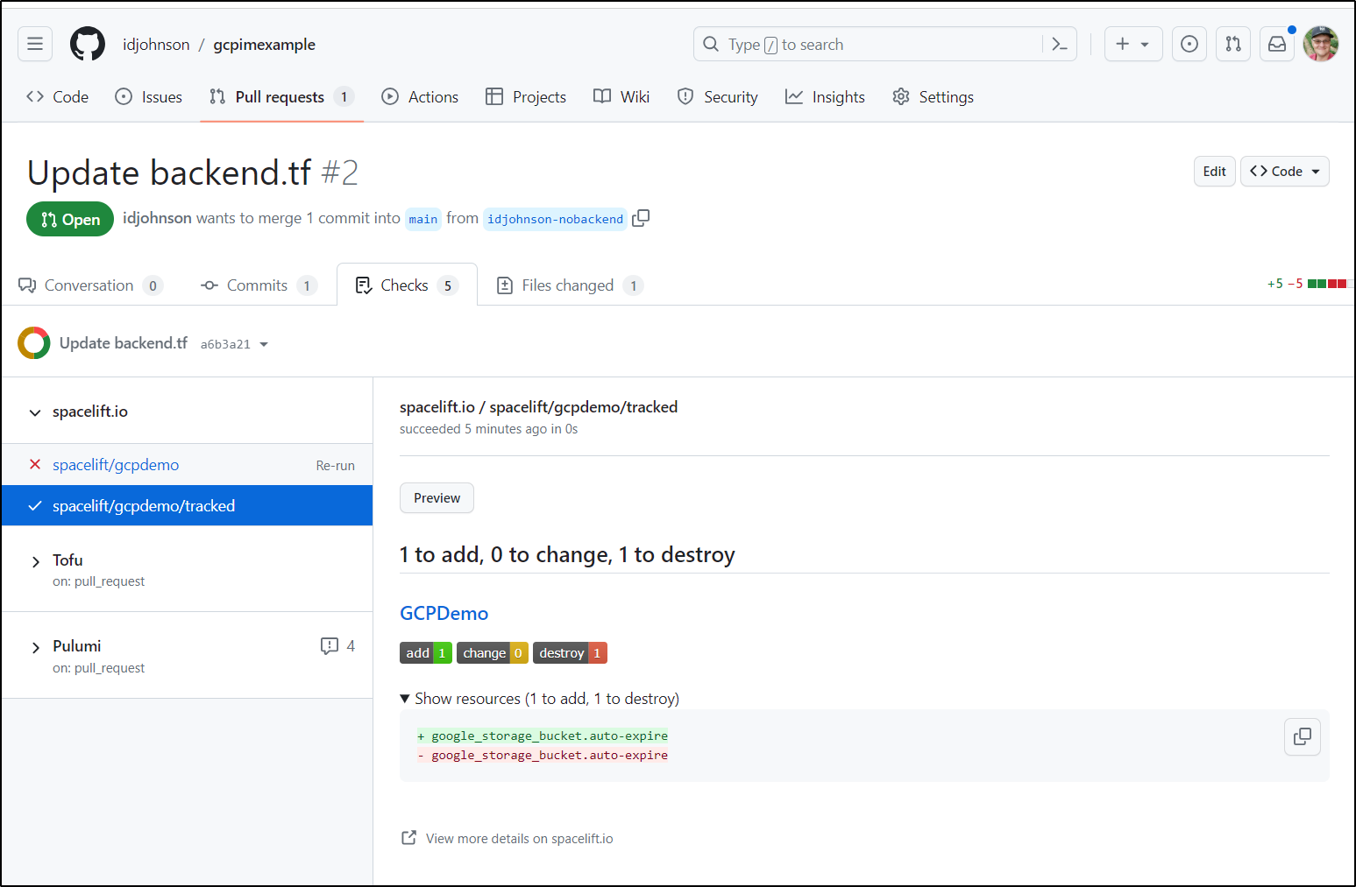Click the search input field
The height and width of the screenshot is (887, 1356).
885,44
